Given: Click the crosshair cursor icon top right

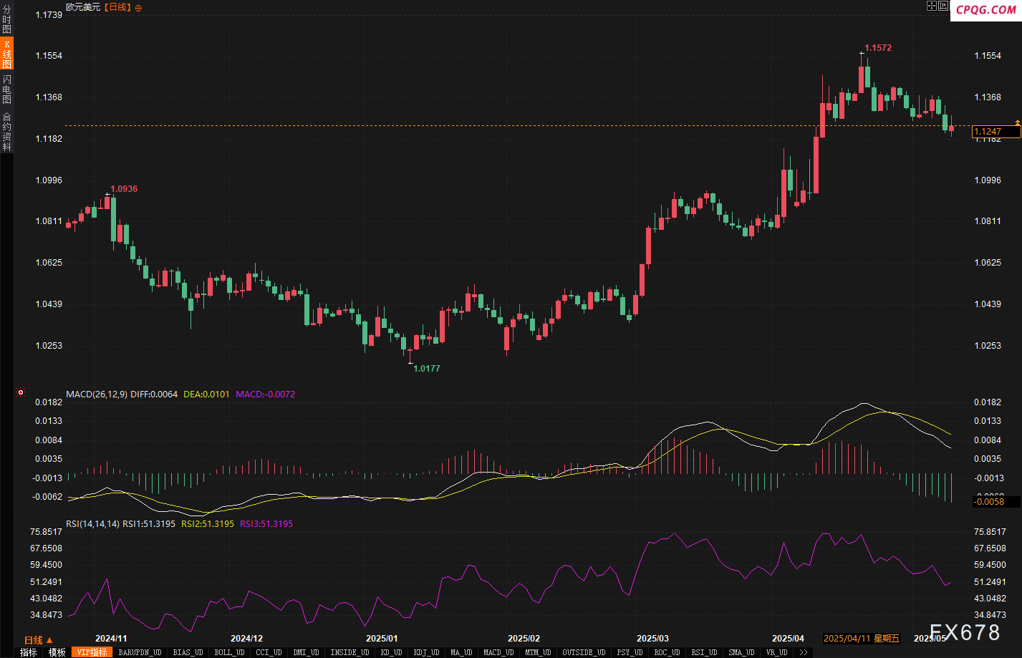Looking at the screenshot, I should coord(931,6).
